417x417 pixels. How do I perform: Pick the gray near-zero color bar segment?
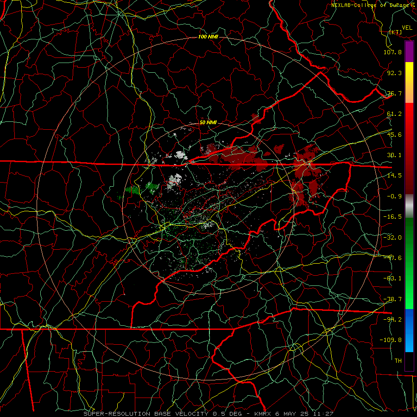(x=409, y=206)
